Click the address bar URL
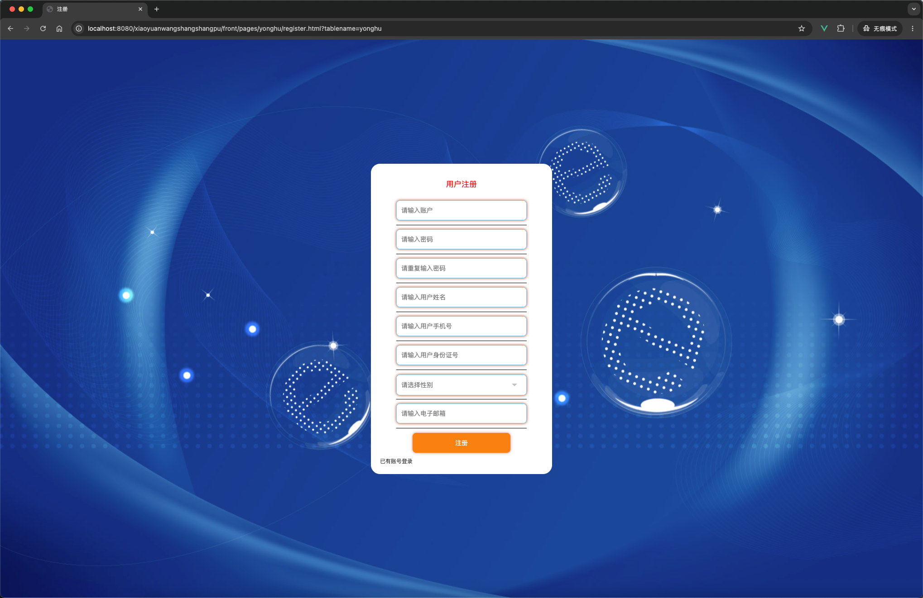 [x=235, y=28]
